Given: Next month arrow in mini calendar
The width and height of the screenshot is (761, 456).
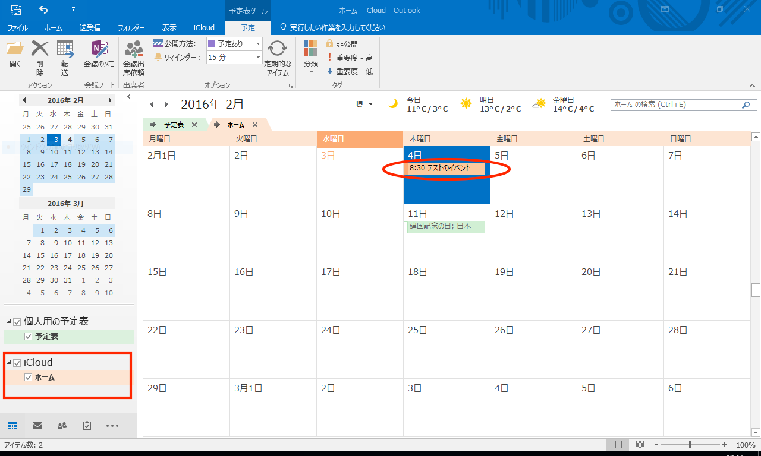Looking at the screenshot, I should 110,100.
